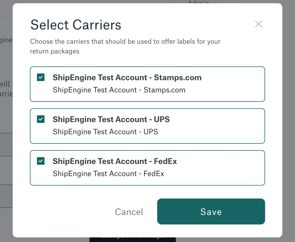This screenshot has width=295, height=242.
Task: Disable the checkbox in the middle carrier card
Action: pos(40,119)
